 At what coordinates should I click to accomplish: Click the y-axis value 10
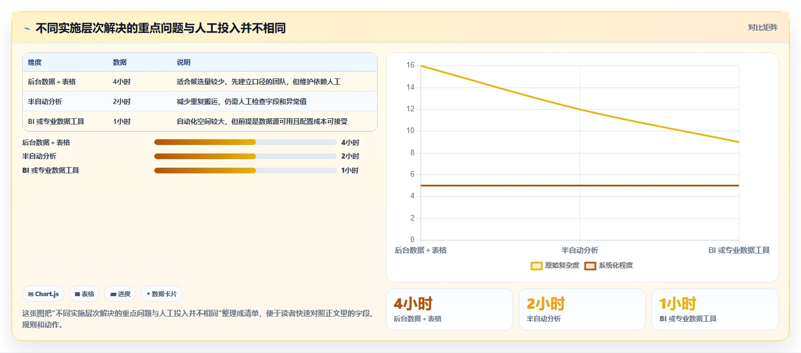pyautogui.click(x=410, y=131)
